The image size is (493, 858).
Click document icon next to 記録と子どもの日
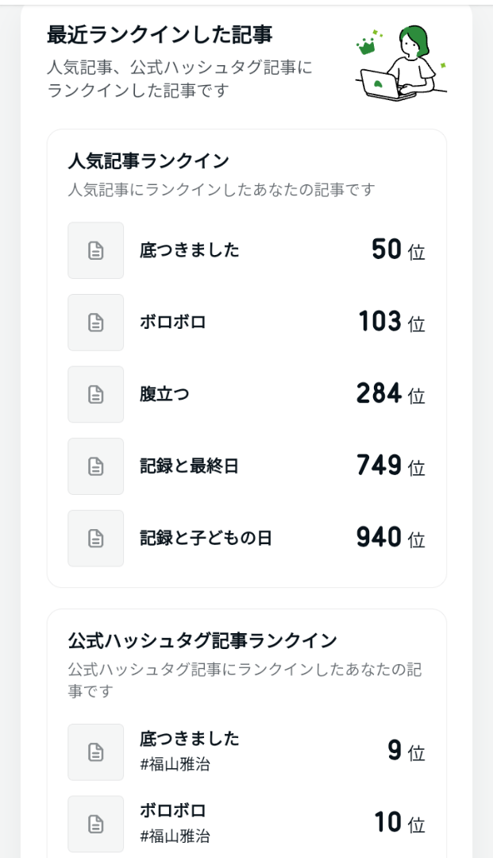(95, 538)
